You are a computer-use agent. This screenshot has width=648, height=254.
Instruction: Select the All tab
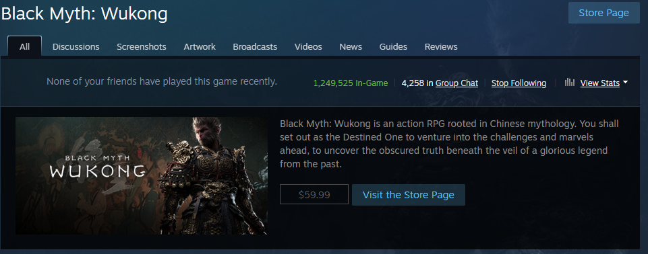click(24, 46)
